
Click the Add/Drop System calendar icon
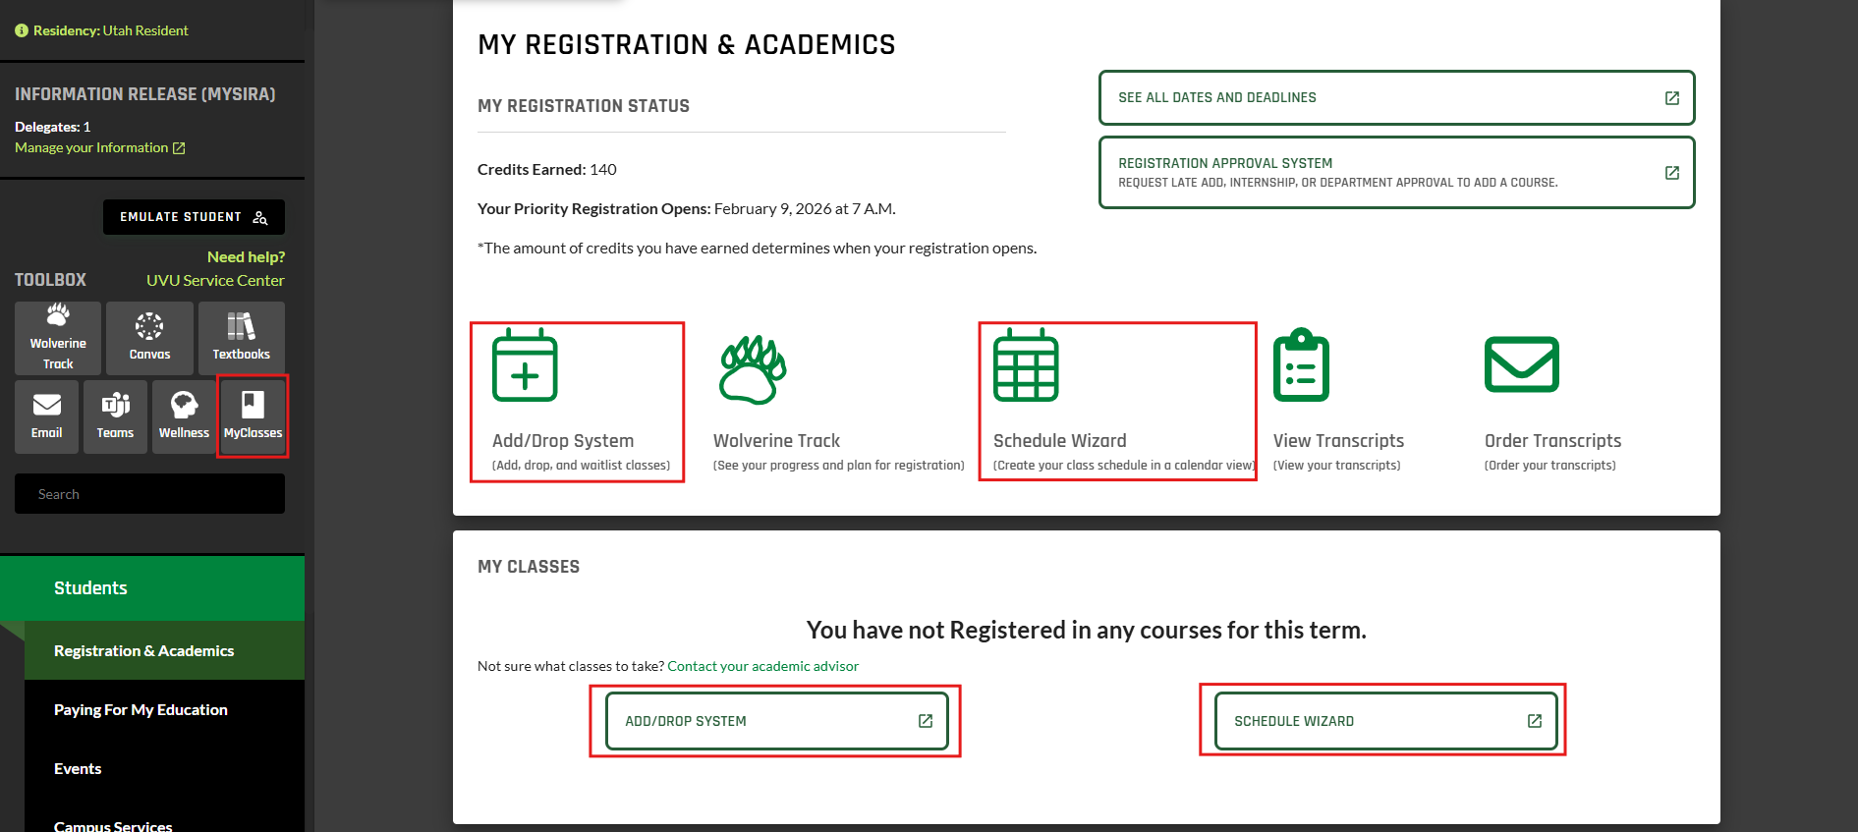point(525,365)
